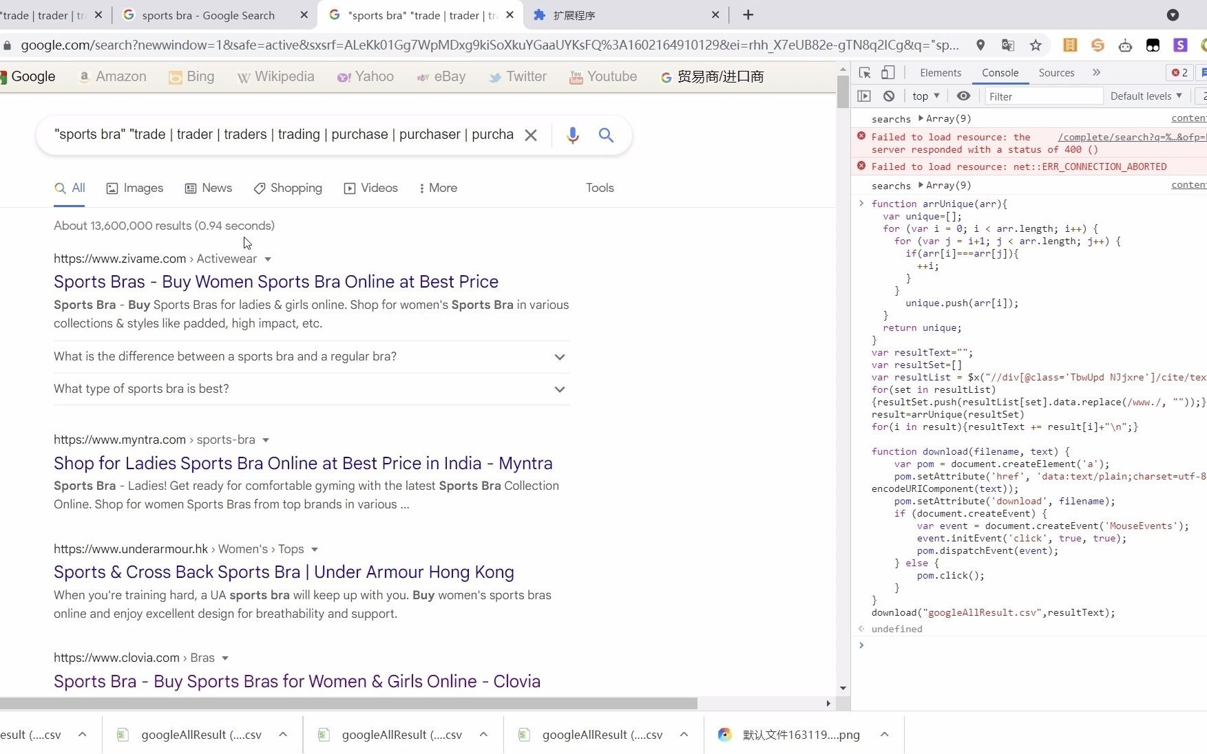Bookmark this page with star icon
The width and height of the screenshot is (1207, 754).
(1036, 45)
